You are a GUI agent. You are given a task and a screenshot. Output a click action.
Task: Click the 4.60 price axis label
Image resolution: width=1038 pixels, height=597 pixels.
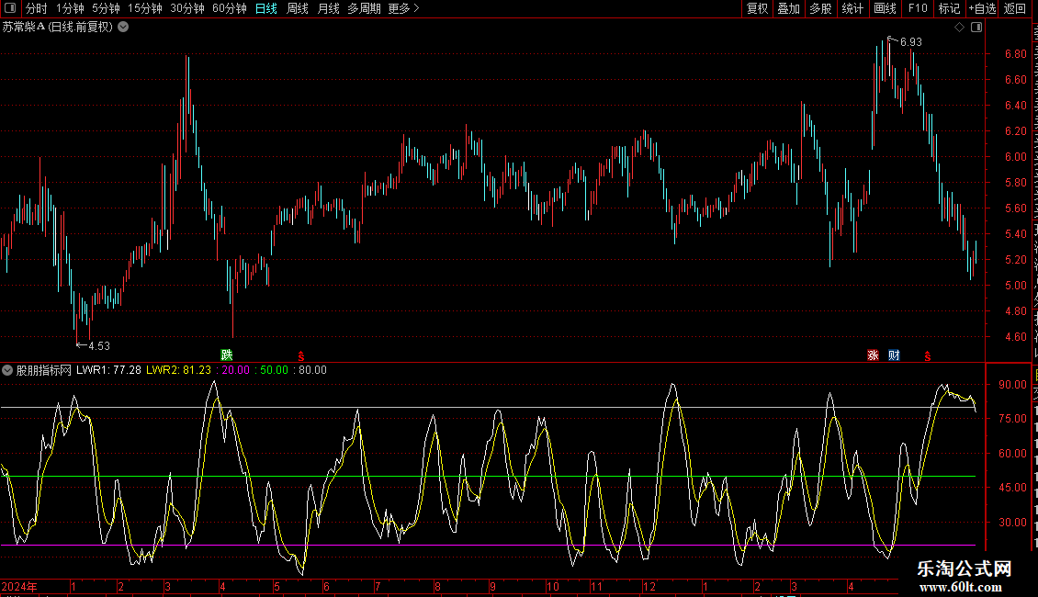[1015, 337]
